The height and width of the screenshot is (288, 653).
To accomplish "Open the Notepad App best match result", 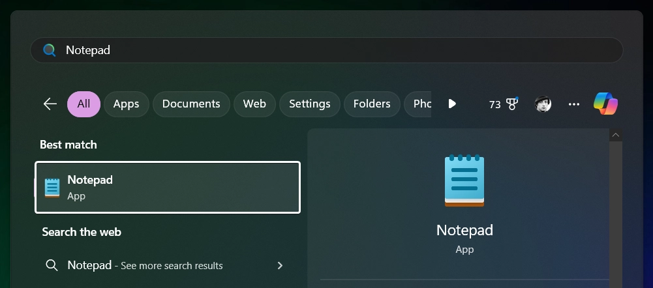I will pyautogui.click(x=168, y=187).
